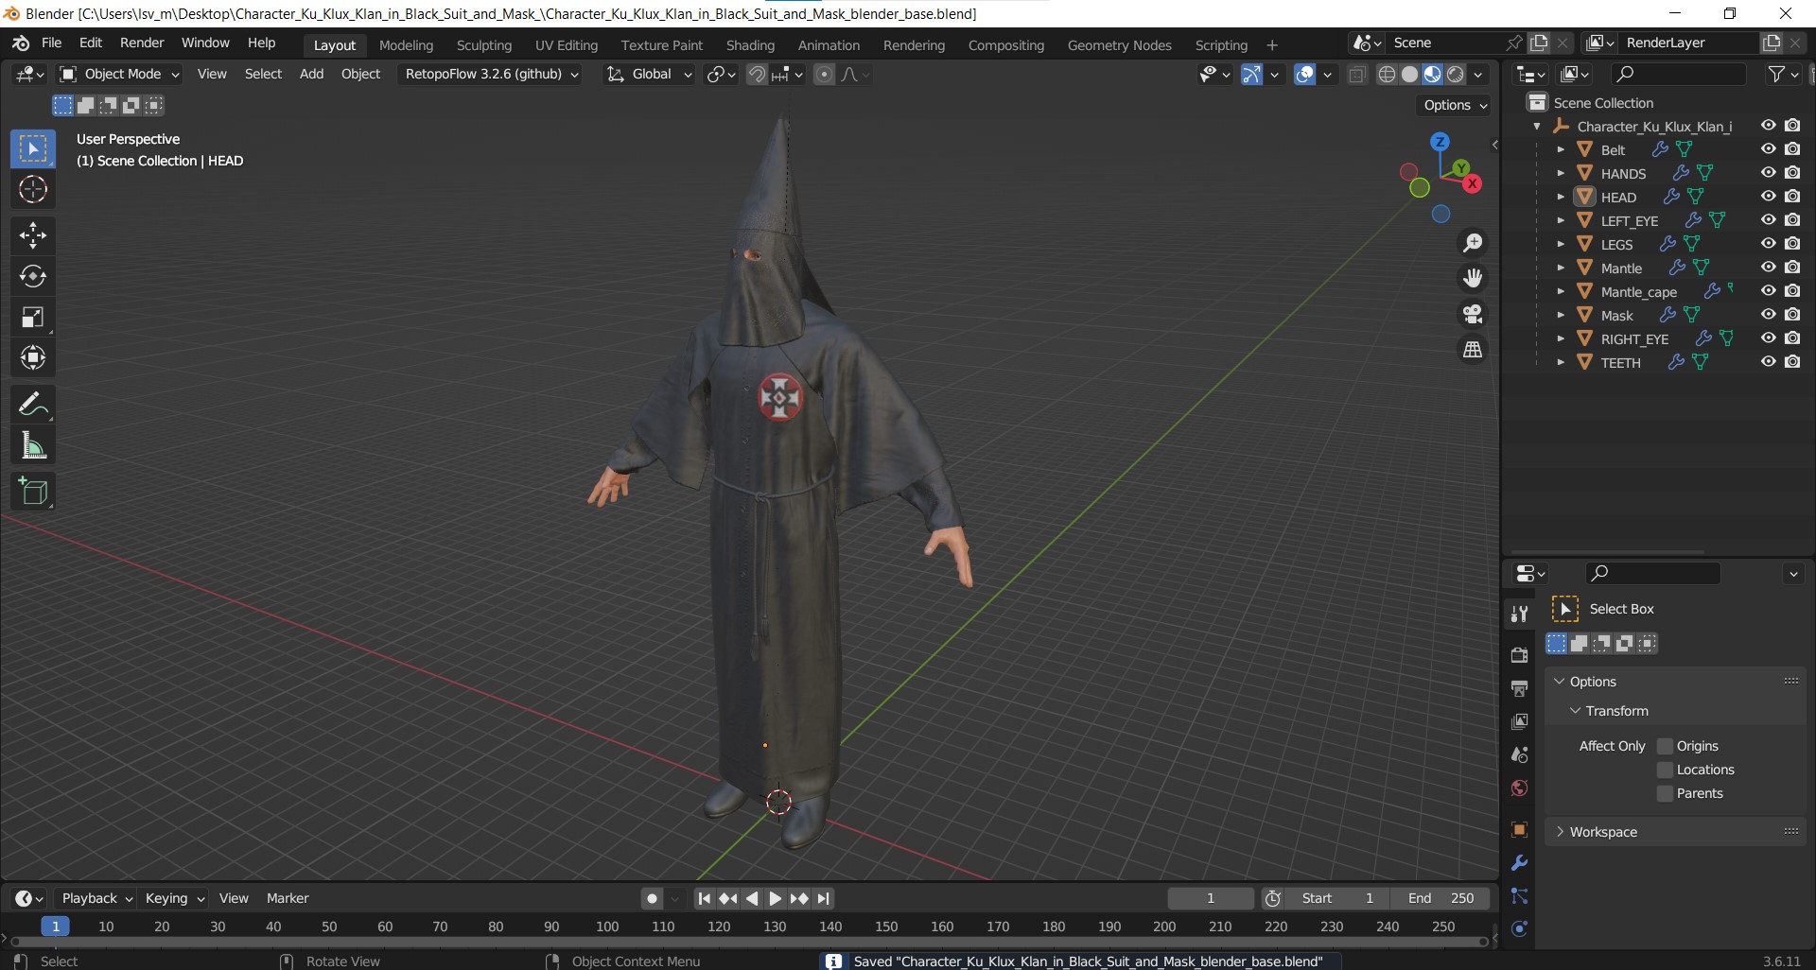Select the Add Cube tool

click(33, 492)
